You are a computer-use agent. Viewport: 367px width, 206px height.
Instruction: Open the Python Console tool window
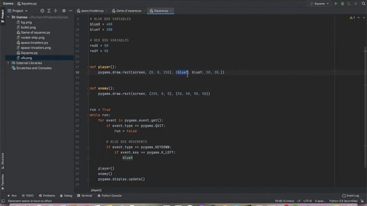pos(110,196)
